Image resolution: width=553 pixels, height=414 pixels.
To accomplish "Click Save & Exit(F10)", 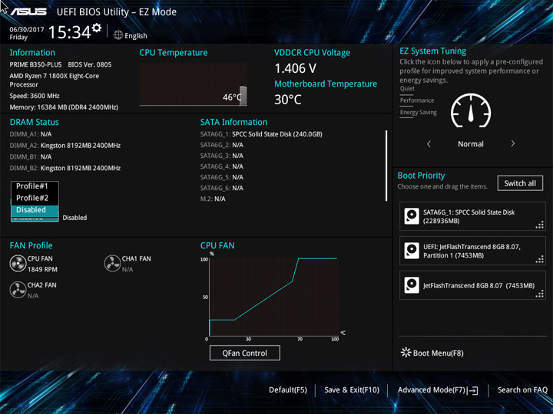I will 352,390.
